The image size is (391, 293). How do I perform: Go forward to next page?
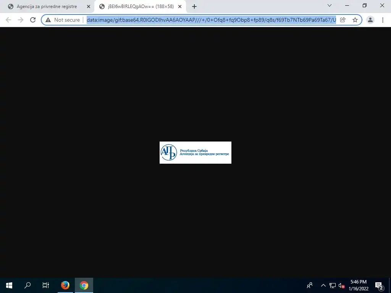21,20
